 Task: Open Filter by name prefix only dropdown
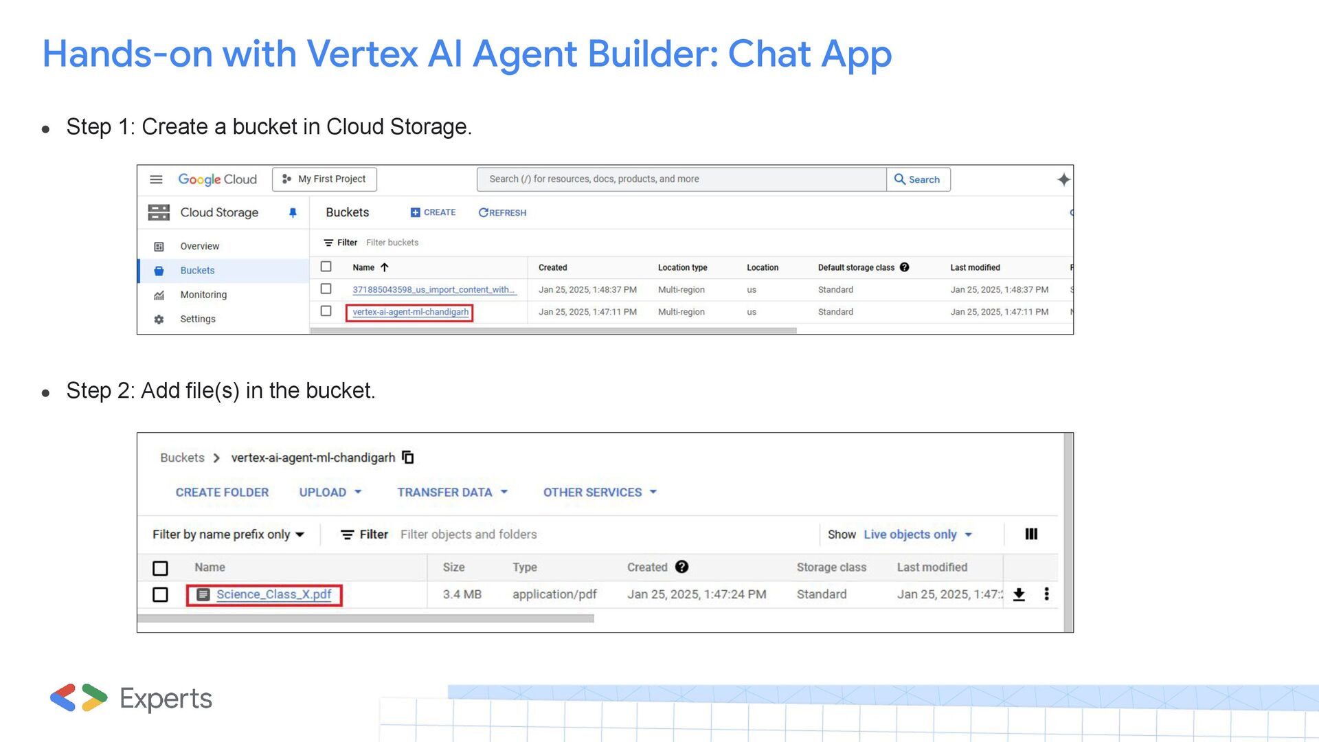click(228, 535)
